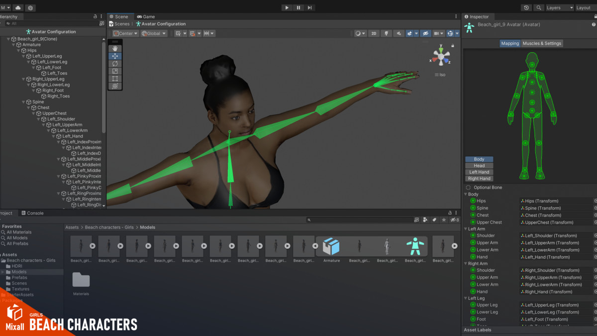The height and width of the screenshot is (336, 597).
Task: Select the Left Hand mapping button
Action: click(x=479, y=172)
